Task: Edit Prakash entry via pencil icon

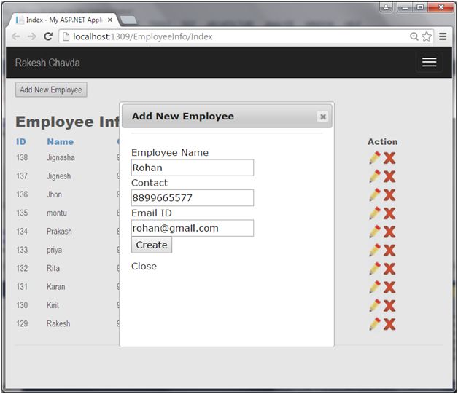Action: pyautogui.click(x=375, y=232)
